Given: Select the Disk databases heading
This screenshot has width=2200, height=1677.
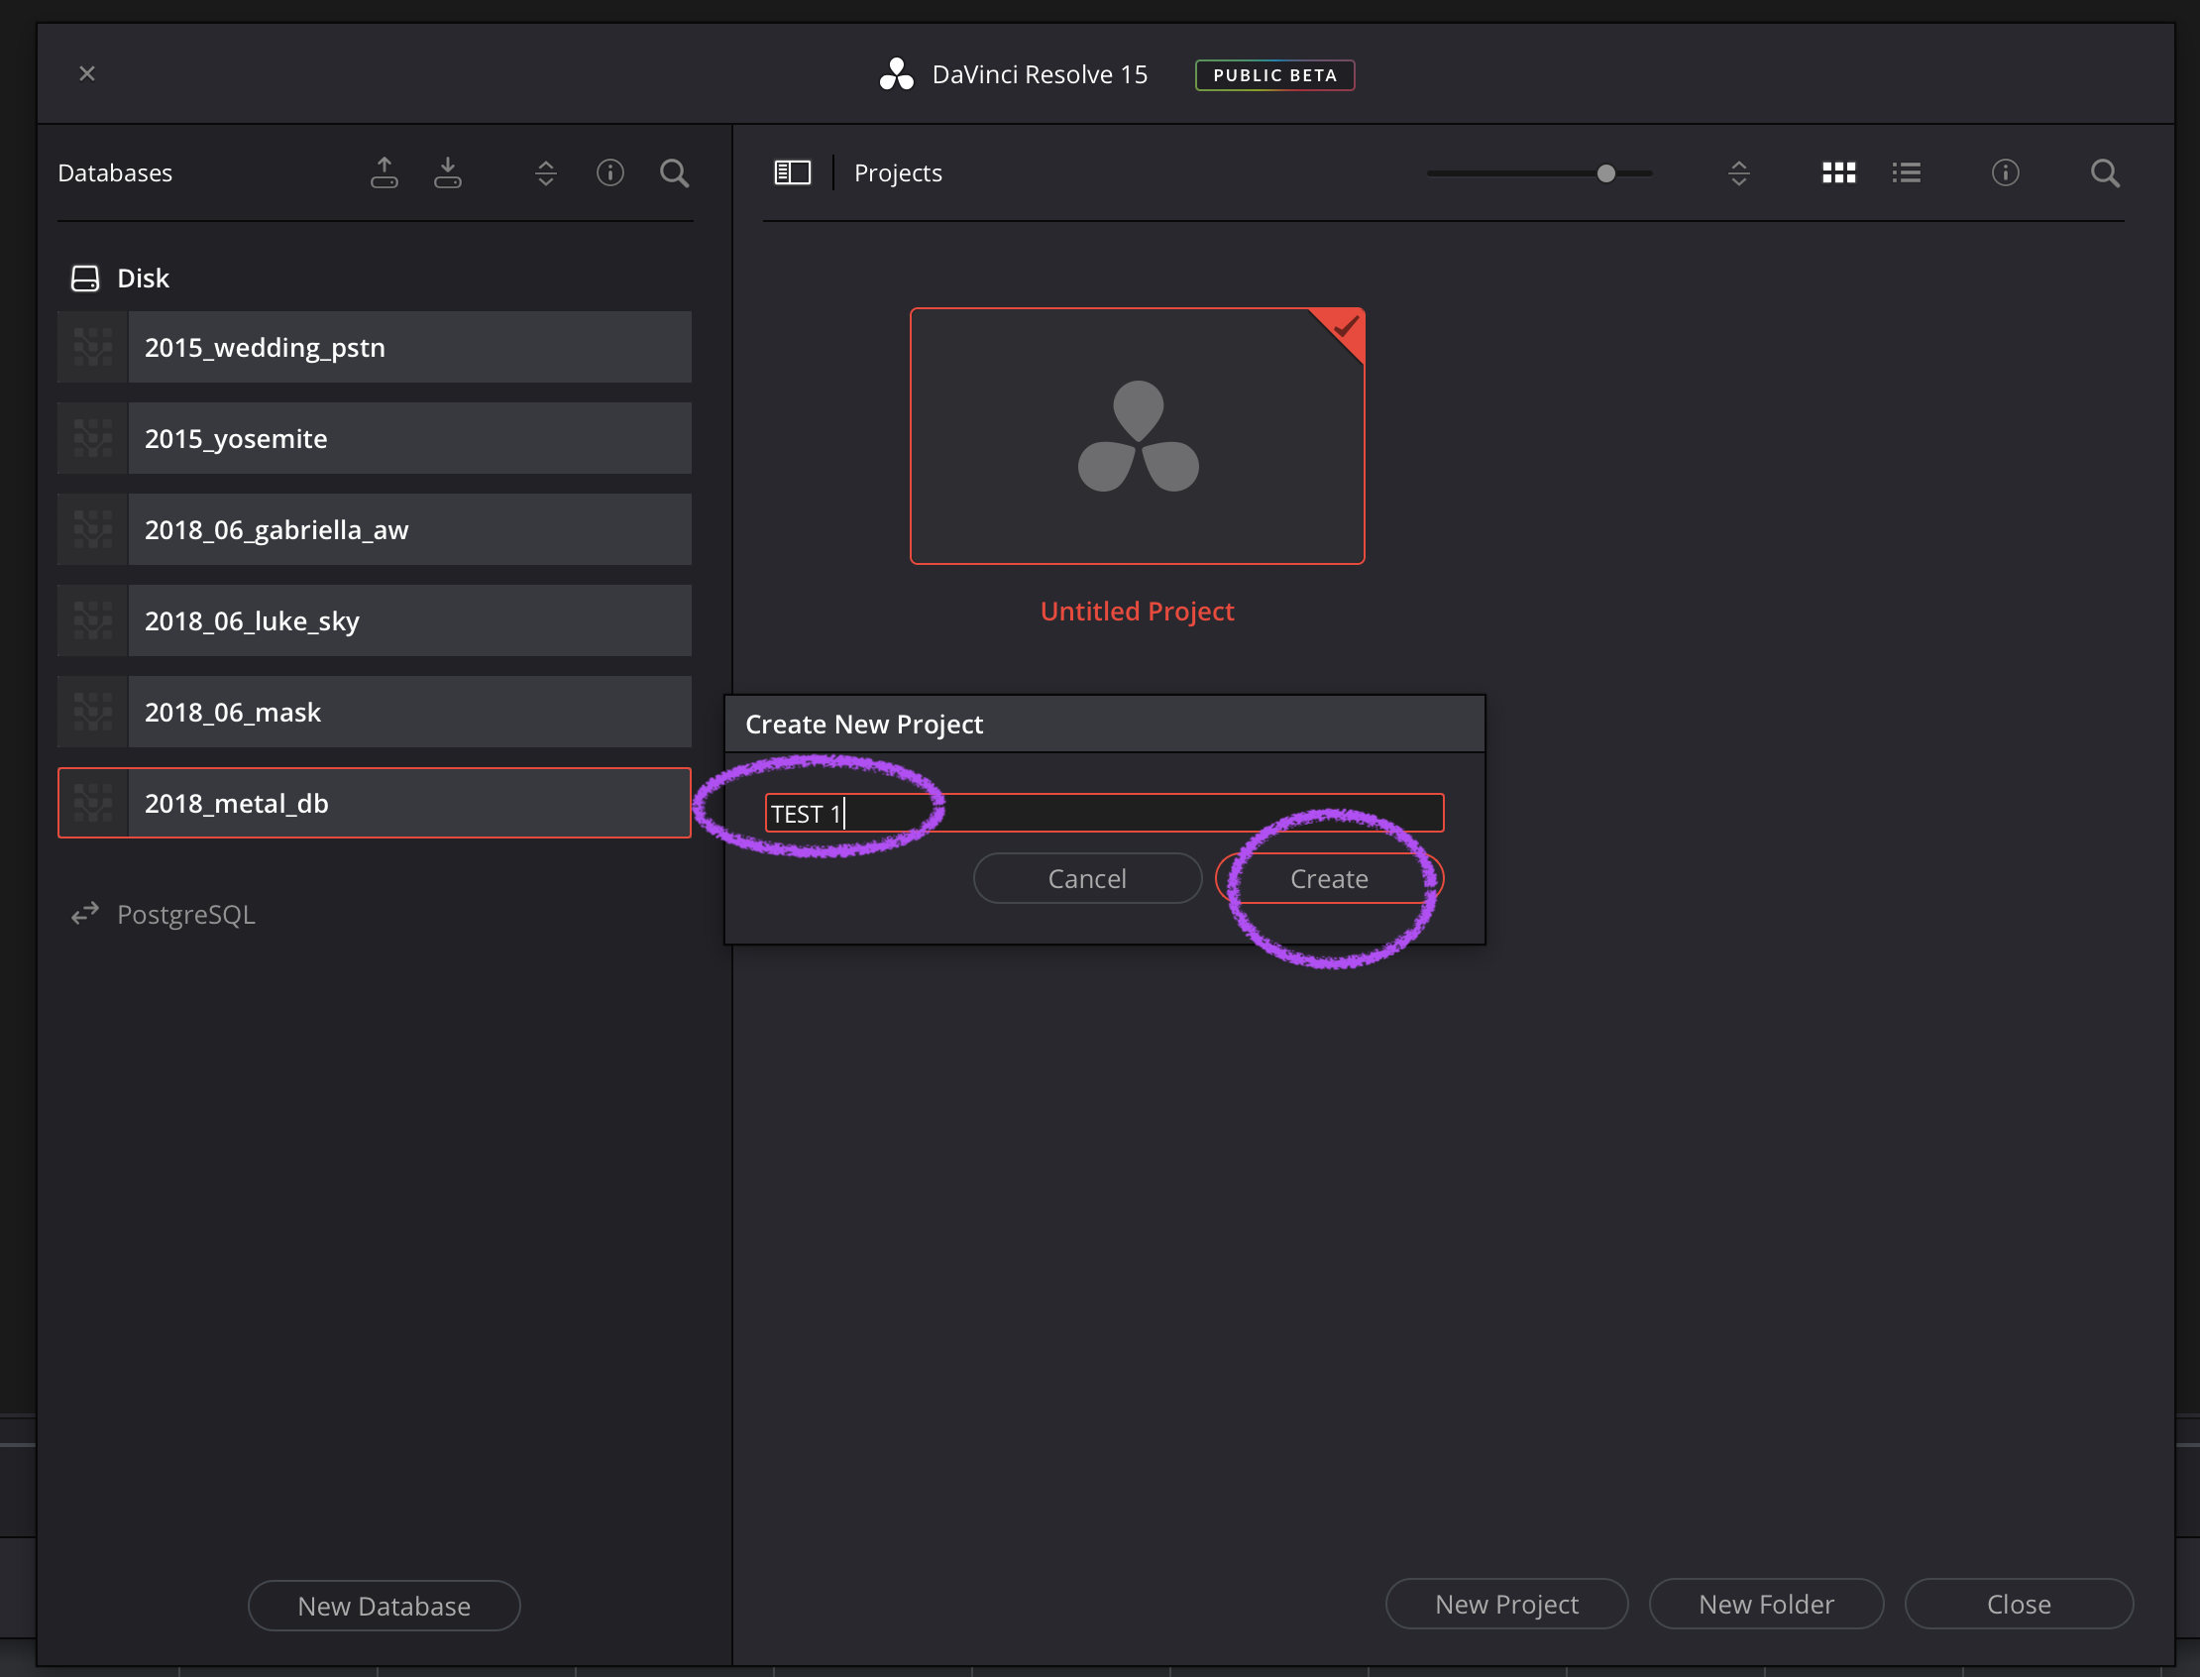Looking at the screenshot, I should 143,278.
